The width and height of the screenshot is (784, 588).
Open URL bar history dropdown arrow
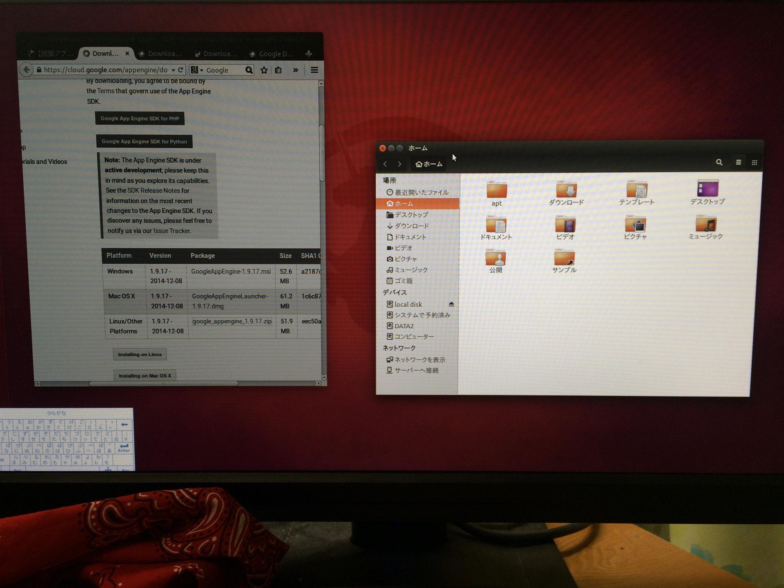173,70
